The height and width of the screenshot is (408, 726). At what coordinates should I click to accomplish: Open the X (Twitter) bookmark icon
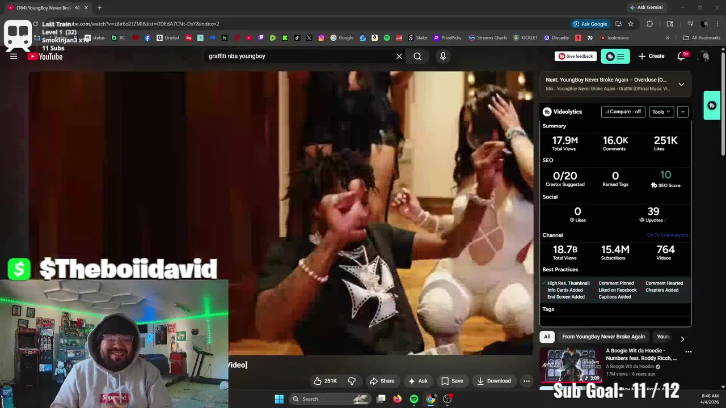pyautogui.click(x=309, y=38)
